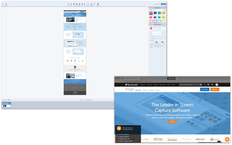The image size is (232, 145).
Task: Switch to the Features tab on Snagit page
Action: coord(145,90)
